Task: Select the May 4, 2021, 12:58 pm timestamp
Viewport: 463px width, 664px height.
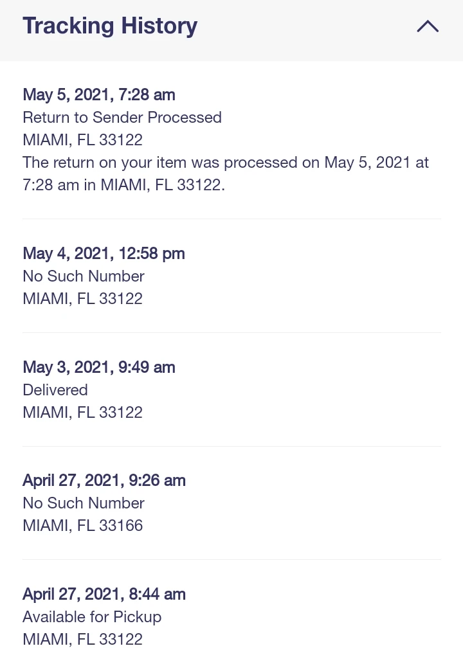Action: [104, 253]
